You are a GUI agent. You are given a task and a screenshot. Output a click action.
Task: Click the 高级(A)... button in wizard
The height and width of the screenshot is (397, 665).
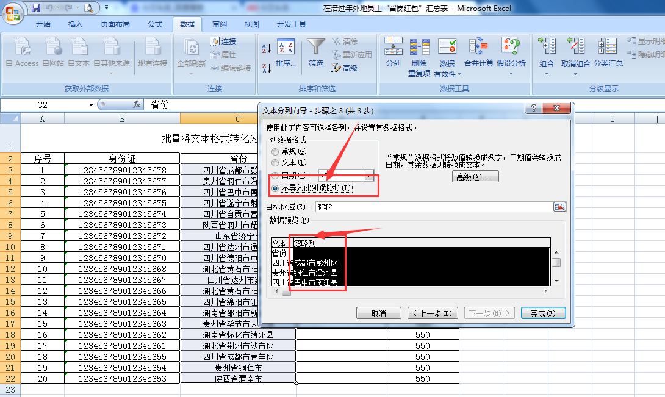[x=475, y=177]
